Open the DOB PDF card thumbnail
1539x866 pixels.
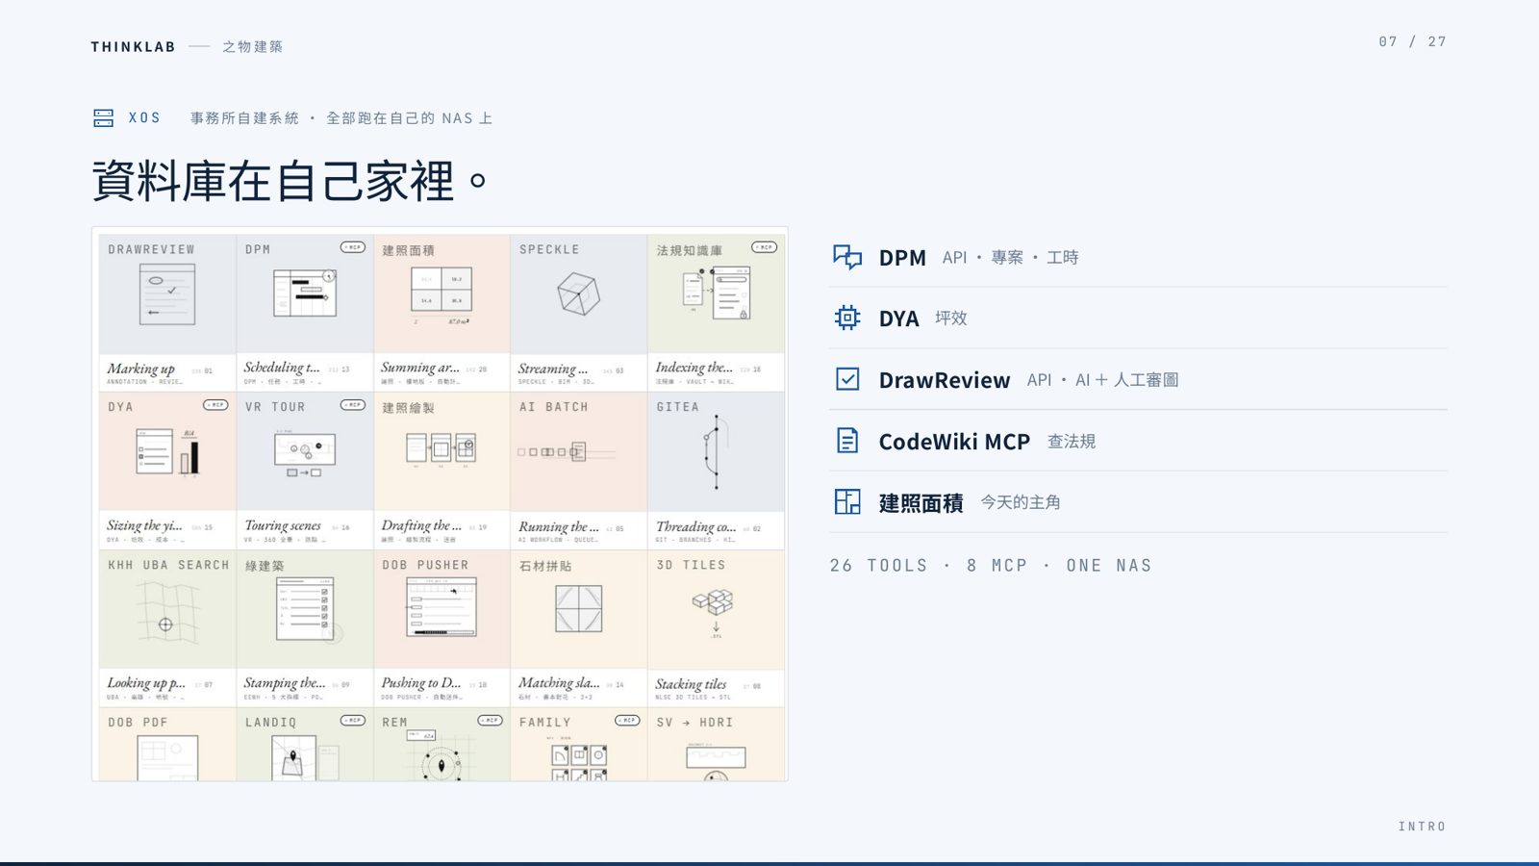click(x=167, y=745)
